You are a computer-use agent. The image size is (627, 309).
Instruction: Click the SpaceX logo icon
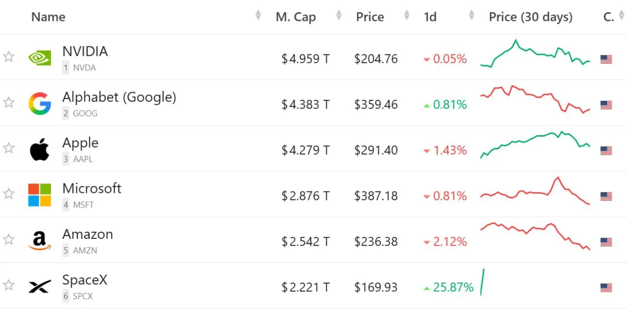pos(40,287)
